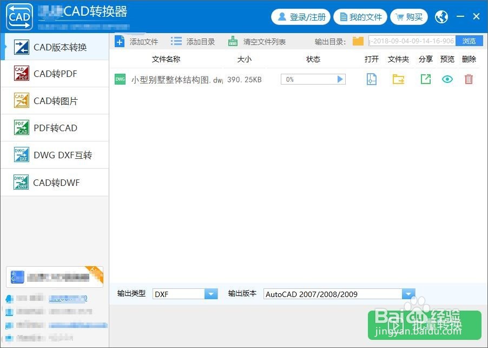The image size is (488, 348).
Task: Click the 状态 column header
Action: 313,59
